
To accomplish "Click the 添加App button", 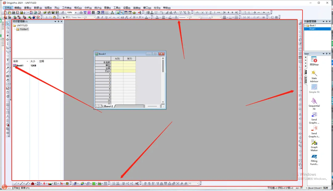I will point(314,61).
